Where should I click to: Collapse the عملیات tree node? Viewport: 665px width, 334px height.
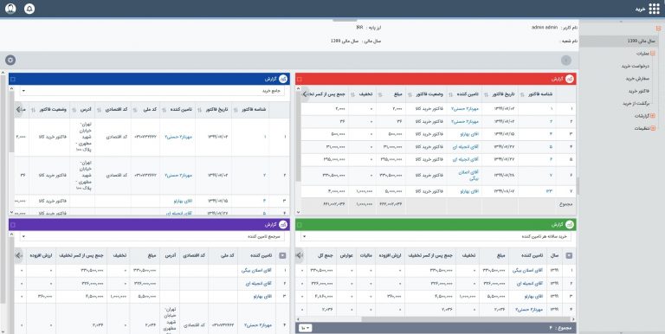coord(653,54)
